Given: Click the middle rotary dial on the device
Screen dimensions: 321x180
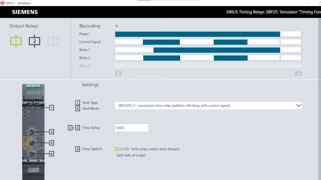Looking at the screenshot, I should click(32, 143).
